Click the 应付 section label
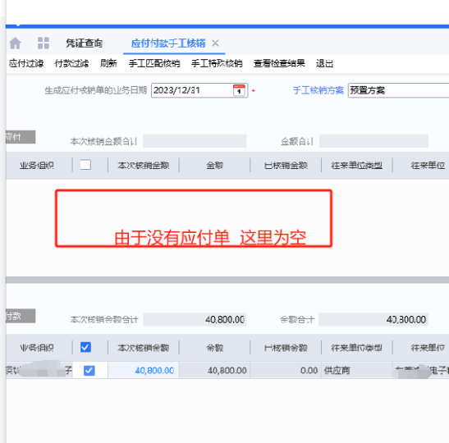This screenshot has height=443, width=449. [21, 137]
